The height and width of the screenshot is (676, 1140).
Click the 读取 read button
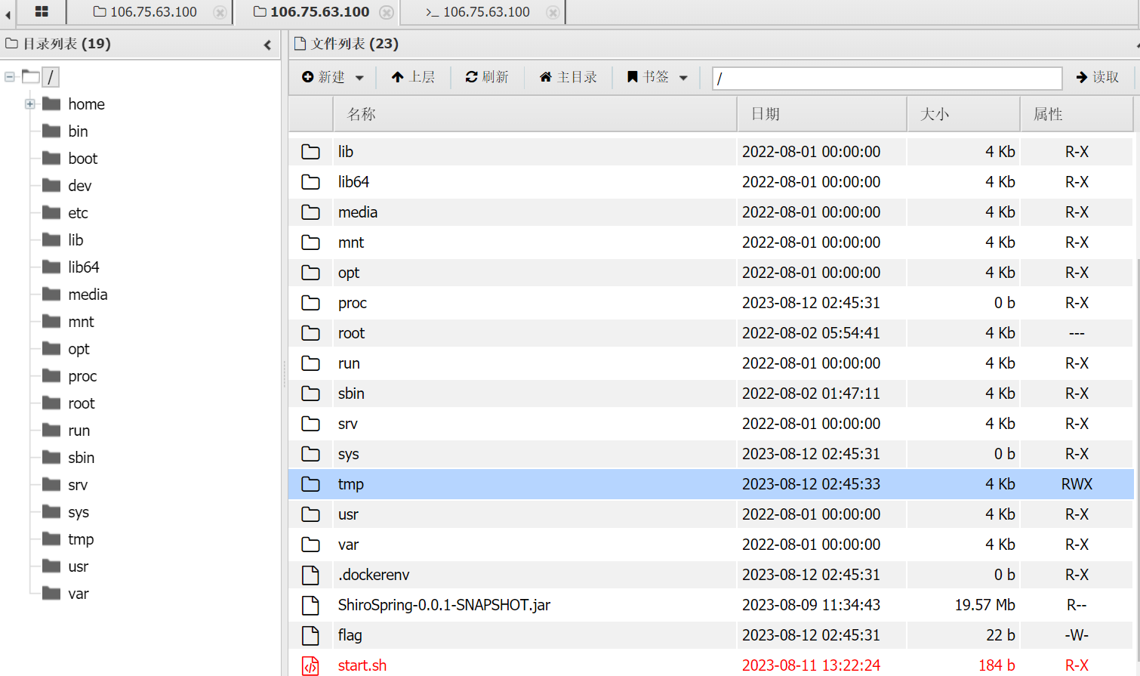click(1098, 77)
